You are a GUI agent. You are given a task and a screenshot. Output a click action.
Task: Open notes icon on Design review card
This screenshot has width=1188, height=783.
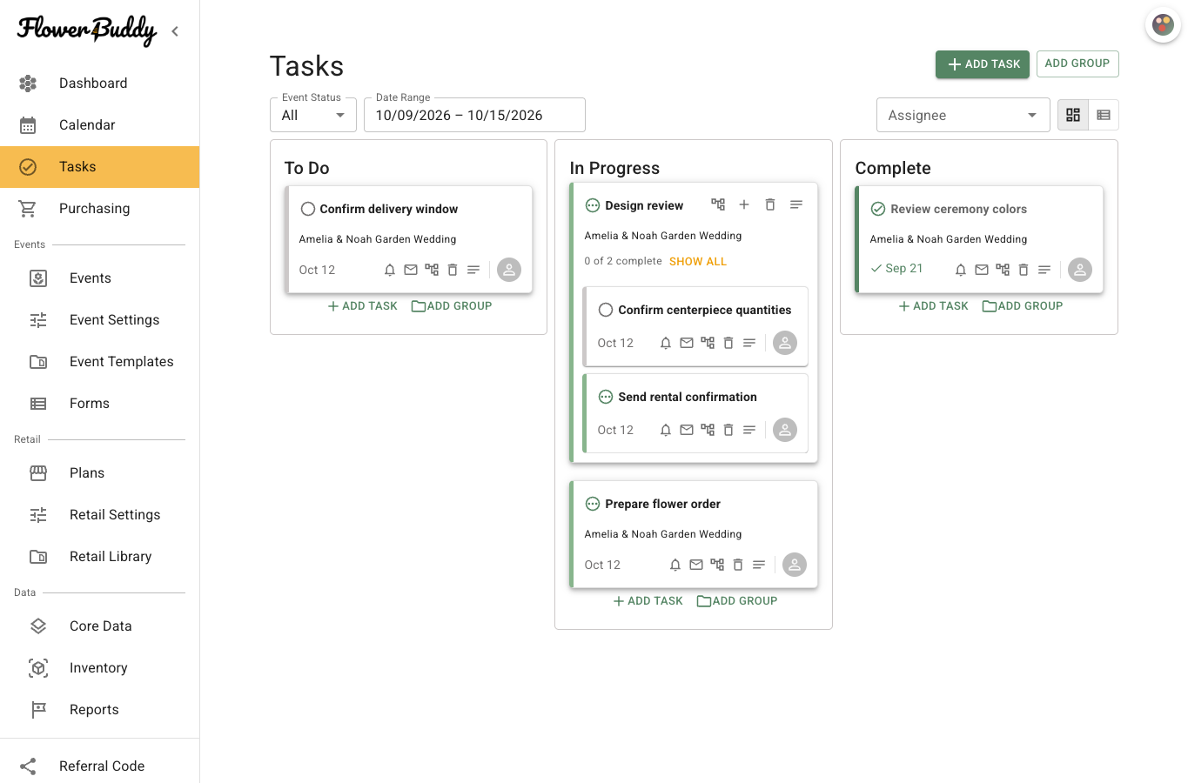(x=796, y=204)
